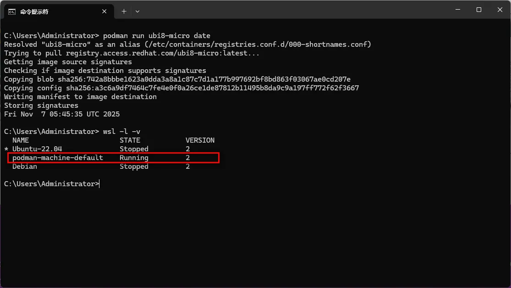Click the 'podman run ubi8-micro date' command
This screenshot has height=288, width=511.
coord(157,36)
